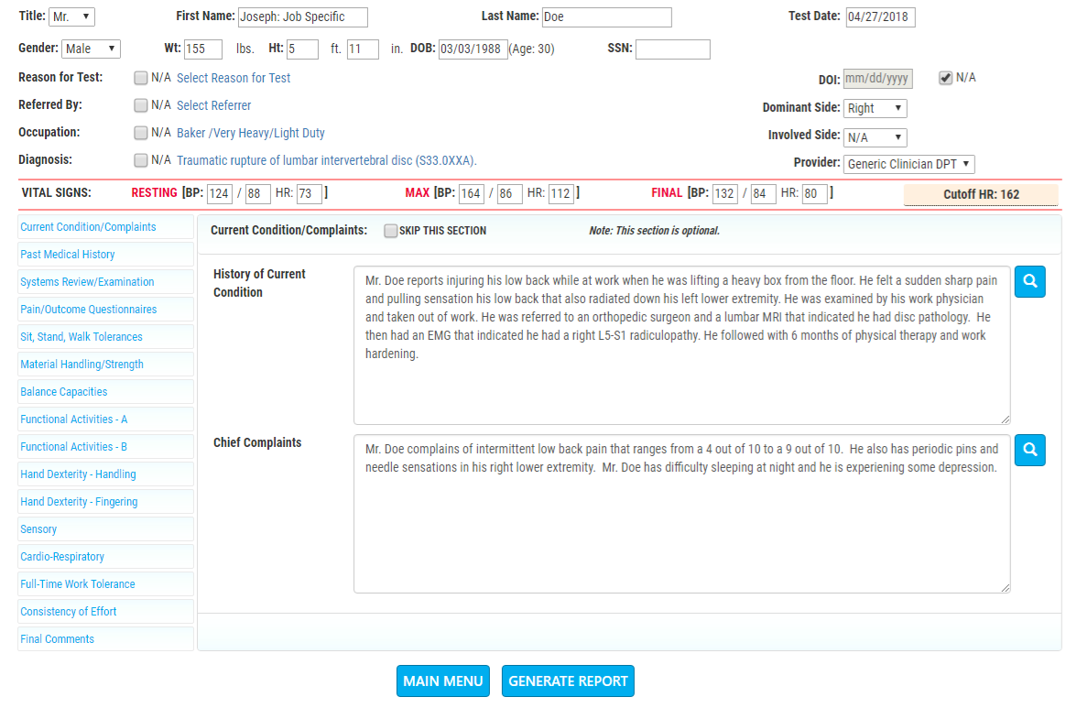Screen dimensions: 1077x708
Task: Toggle N/A checkbox for Occupation
Action: 141,133
